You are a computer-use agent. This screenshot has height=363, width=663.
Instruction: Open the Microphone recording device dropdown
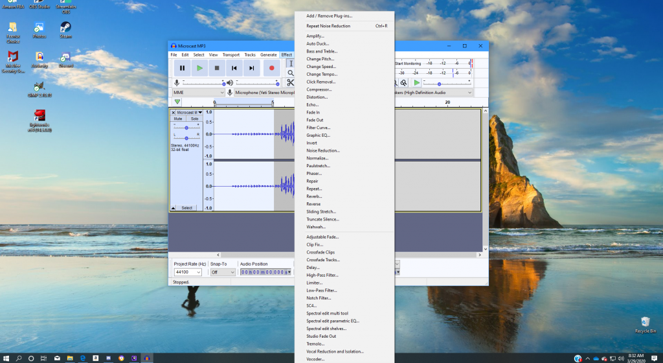pyautogui.click(x=264, y=92)
